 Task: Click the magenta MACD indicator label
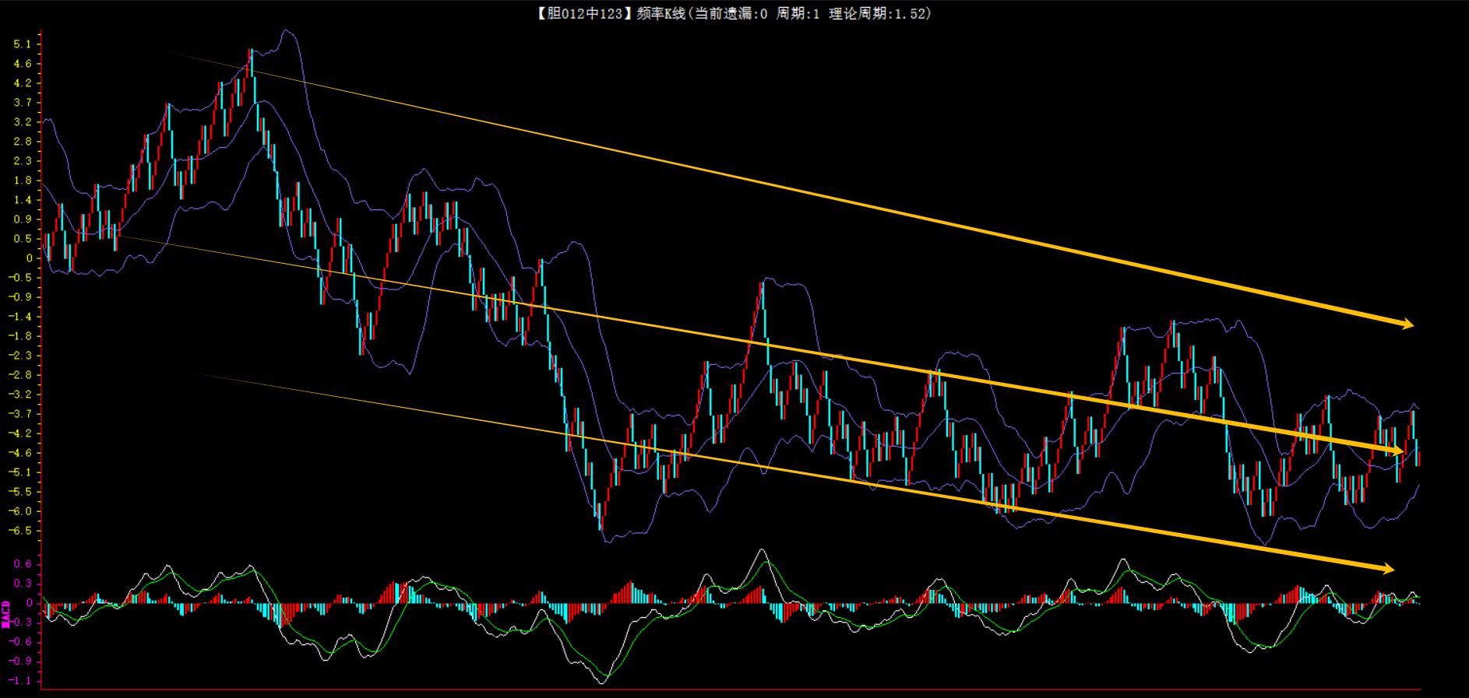click(6, 614)
